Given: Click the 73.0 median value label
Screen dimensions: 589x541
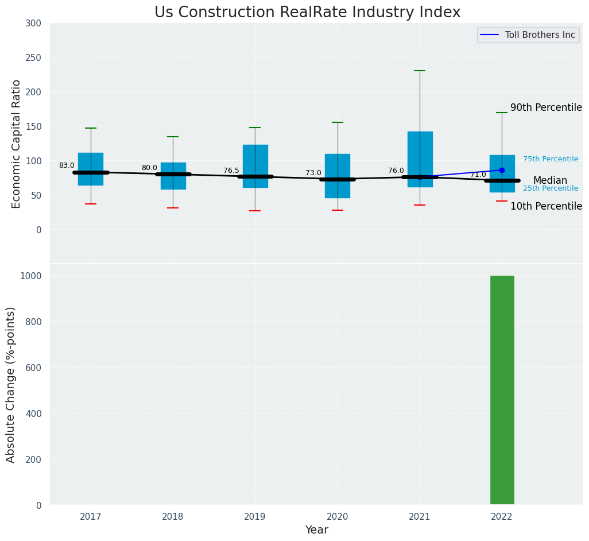Looking at the screenshot, I should 313,173.
